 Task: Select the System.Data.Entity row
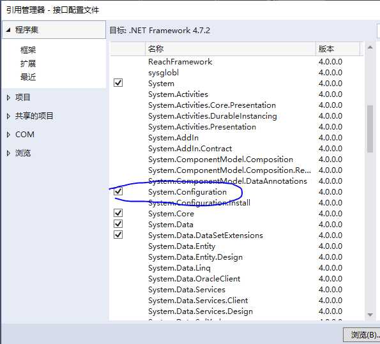point(237,246)
